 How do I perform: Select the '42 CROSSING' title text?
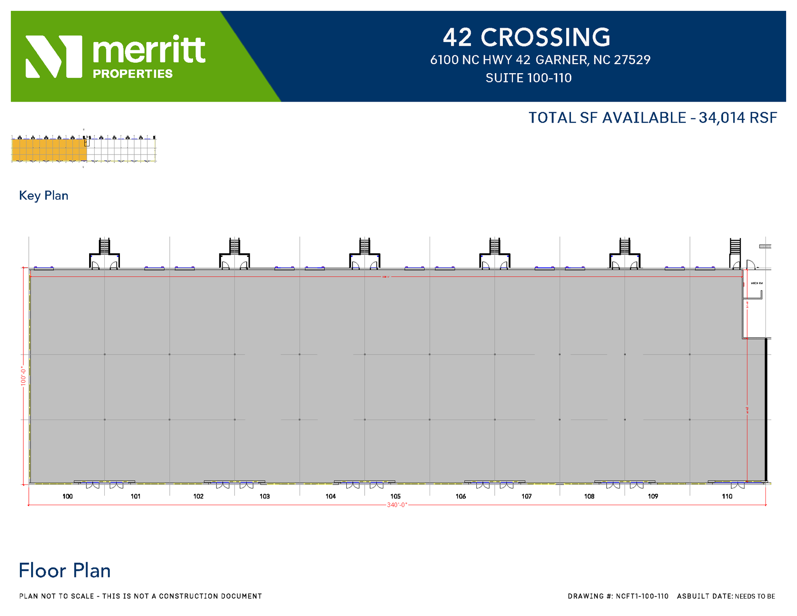pyautogui.click(x=527, y=37)
